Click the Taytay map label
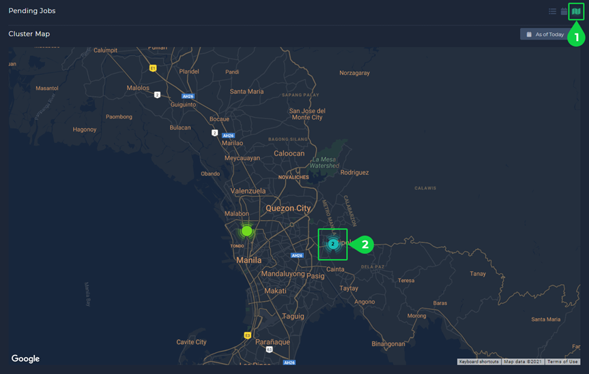This screenshot has width=589, height=374. (x=349, y=288)
